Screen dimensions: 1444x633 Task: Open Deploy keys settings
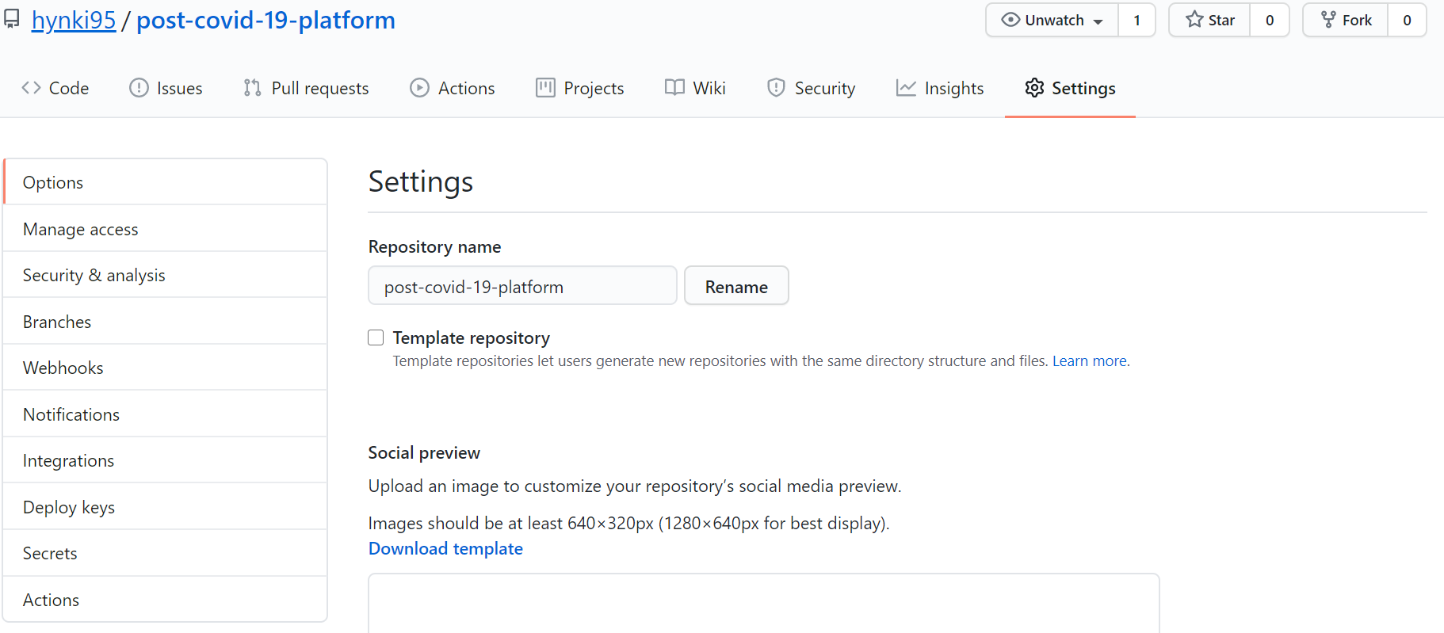[x=165, y=507]
